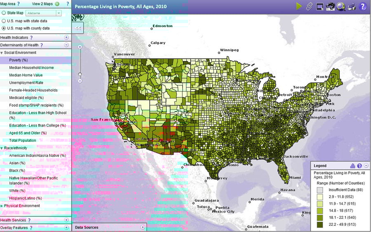Viewport: 371px width, 232px height.
Task: Open the Alabama state dropdown
Action: coord(59,13)
